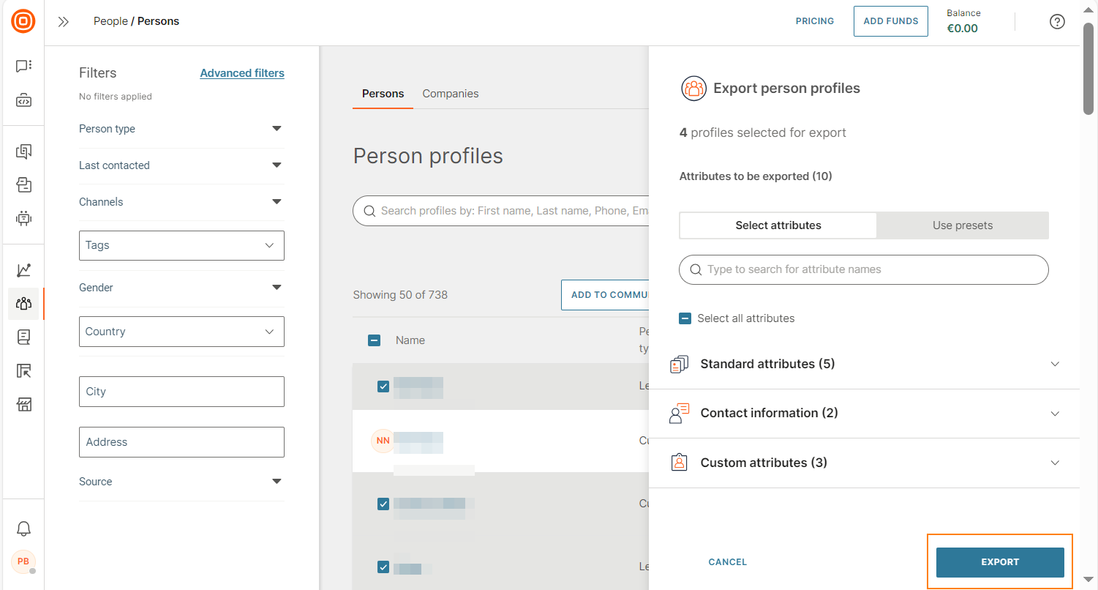The image size is (1098, 590).
Task: Select the highlighted People icon in sidebar
Action: click(x=23, y=303)
